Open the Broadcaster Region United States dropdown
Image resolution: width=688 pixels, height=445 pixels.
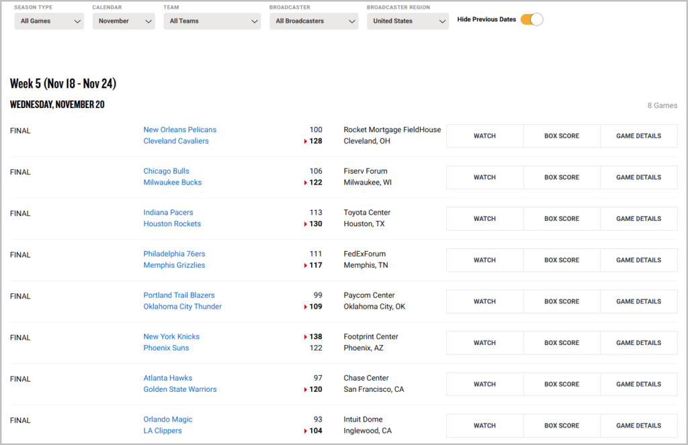coord(408,21)
